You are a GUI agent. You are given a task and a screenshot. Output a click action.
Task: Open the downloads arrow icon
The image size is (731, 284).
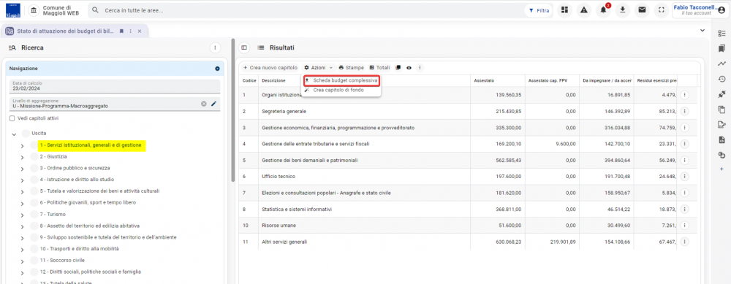(x=622, y=10)
